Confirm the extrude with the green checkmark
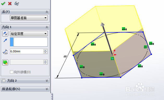Image resolution: width=164 pixels, height=100 pixels. 3,4
